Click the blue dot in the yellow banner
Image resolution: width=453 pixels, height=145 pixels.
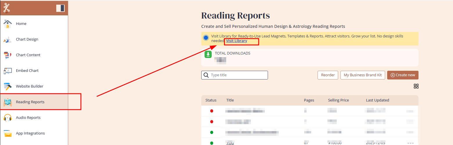206,38
